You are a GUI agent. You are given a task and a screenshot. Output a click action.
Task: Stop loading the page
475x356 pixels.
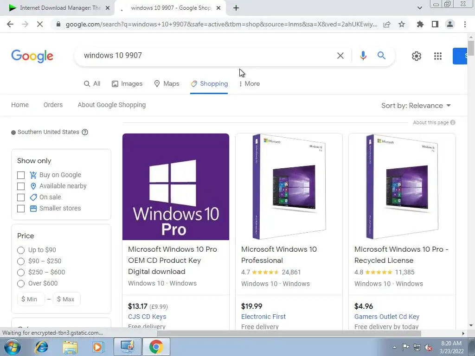(40, 24)
